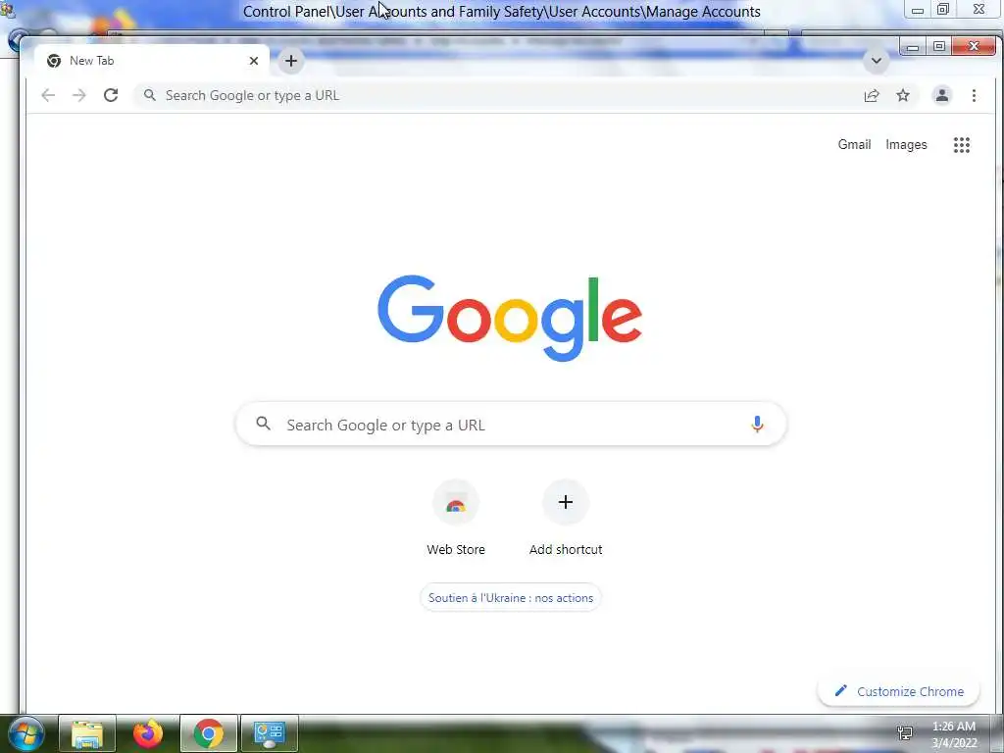Viewport: 1004px width, 753px height.
Task: Minimize the Chrome window
Action: pyautogui.click(x=913, y=47)
